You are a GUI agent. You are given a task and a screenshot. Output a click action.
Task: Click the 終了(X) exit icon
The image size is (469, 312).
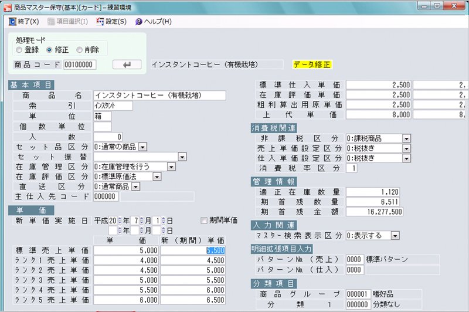12,22
